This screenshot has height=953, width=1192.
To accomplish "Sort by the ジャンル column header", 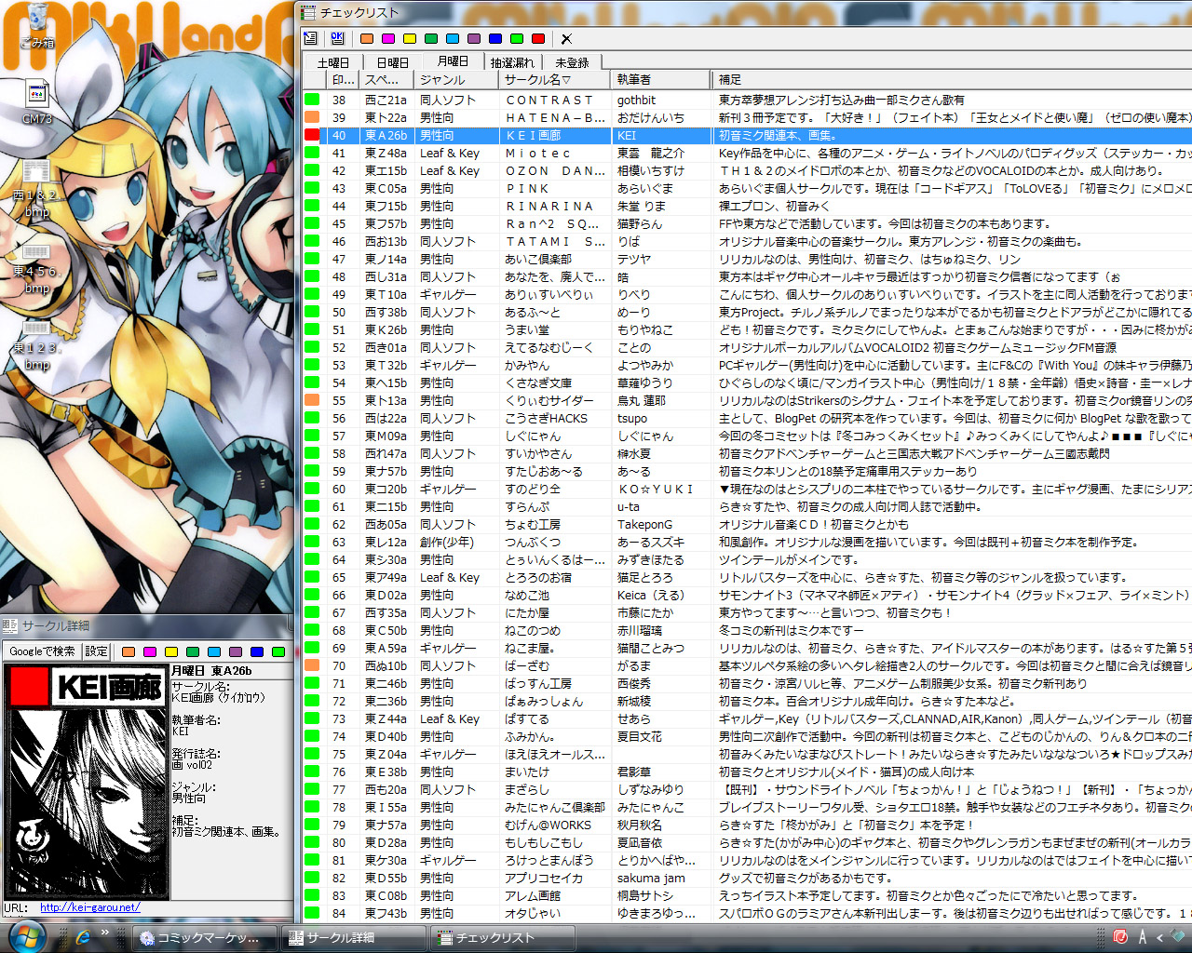I will tap(457, 80).
